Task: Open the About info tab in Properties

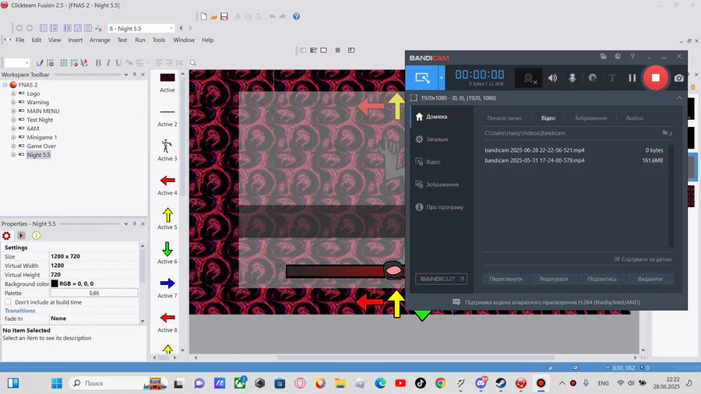Action: pyautogui.click(x=36, y=235)
